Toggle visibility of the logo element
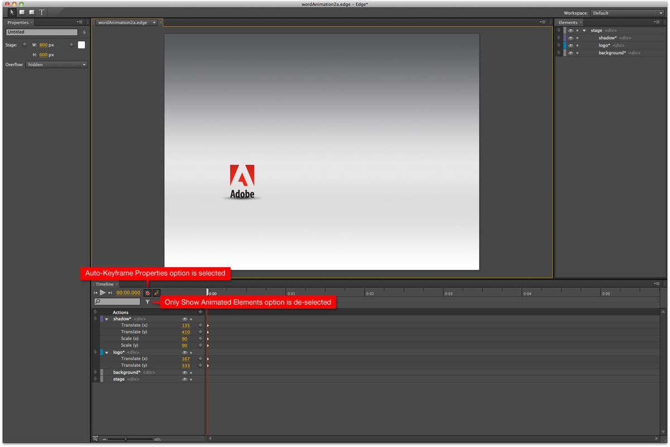 click(570, 45)
